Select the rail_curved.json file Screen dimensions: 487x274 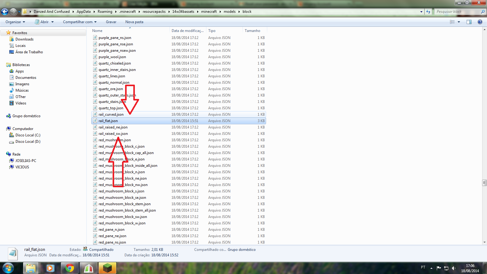179,114
